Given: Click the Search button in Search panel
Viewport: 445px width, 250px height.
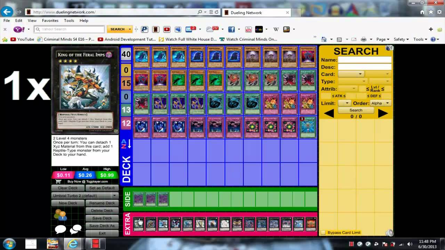Looking at the screenshot, I should (356, 110).
